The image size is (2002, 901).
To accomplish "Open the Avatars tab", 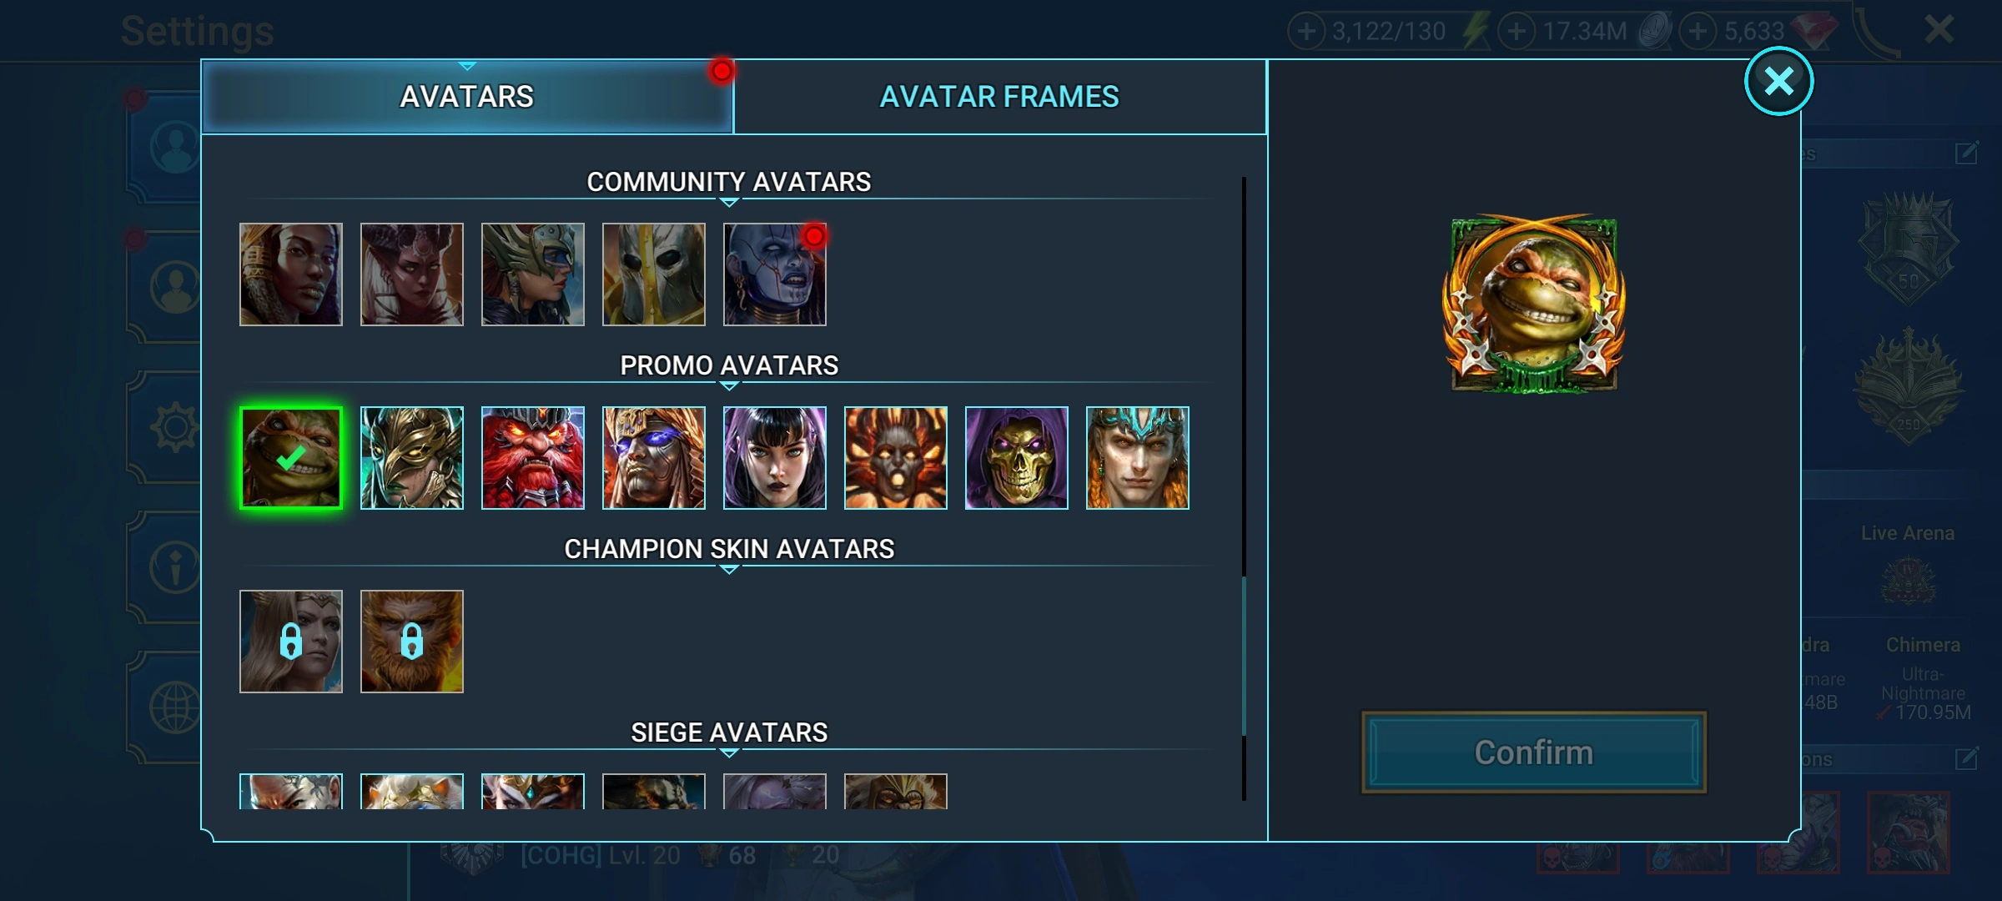I will 467,97.
